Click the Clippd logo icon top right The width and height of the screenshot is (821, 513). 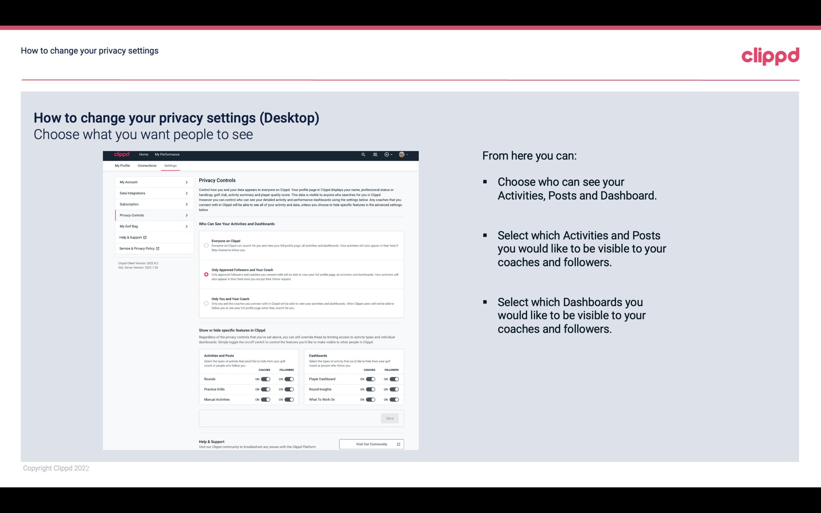(770, 55)
